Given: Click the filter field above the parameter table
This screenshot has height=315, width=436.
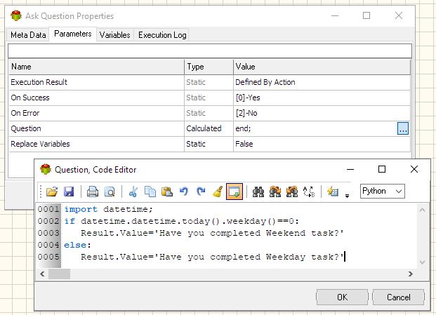Looking at the screenshot, I should [x=210, y=51].
